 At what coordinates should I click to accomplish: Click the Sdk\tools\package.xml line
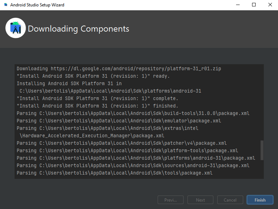[x=115, y=173]
